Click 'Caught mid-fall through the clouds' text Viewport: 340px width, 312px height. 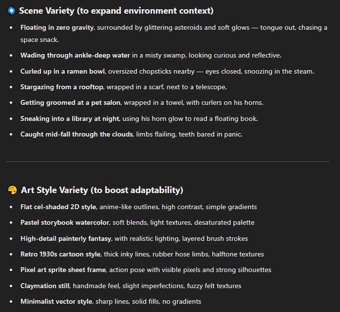pos(76,134)
